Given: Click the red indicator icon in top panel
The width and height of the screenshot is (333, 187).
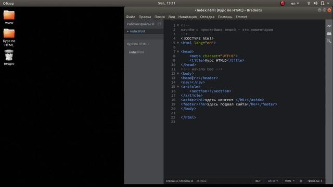Looking at the screenshot, I should pos(283,3).
